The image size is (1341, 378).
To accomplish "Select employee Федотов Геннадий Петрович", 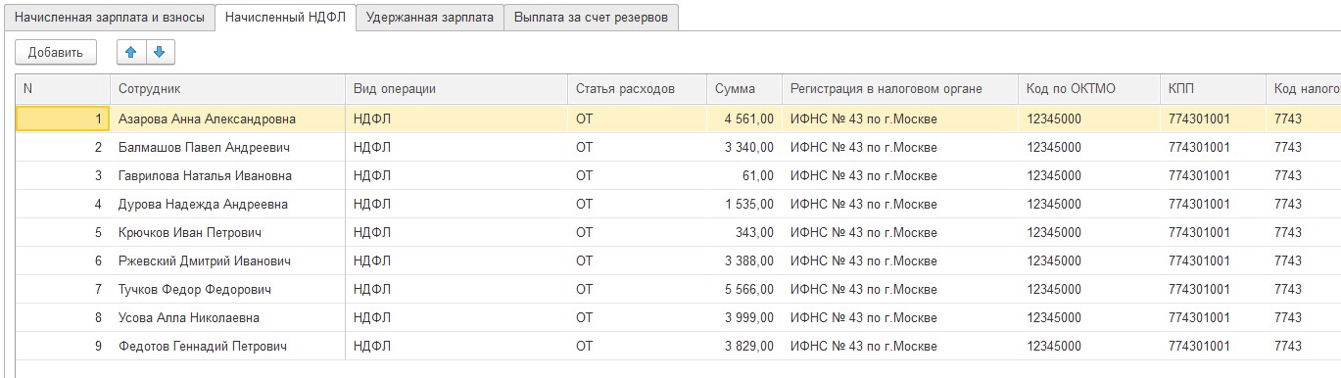I will click(x=203, y=346).
